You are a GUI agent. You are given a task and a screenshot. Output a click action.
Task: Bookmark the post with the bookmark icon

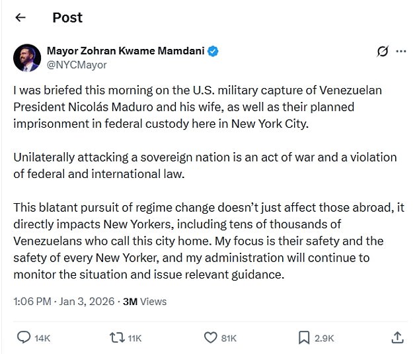point(304,337)
